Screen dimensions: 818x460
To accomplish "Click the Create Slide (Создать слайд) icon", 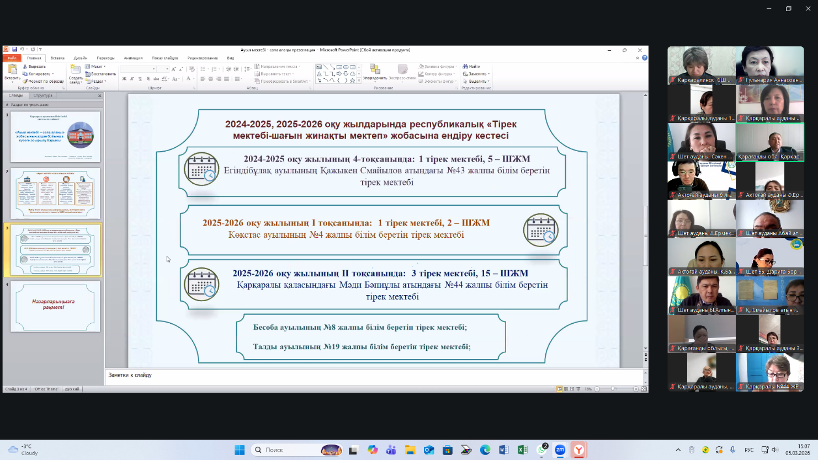I will [x=76, y=69].
